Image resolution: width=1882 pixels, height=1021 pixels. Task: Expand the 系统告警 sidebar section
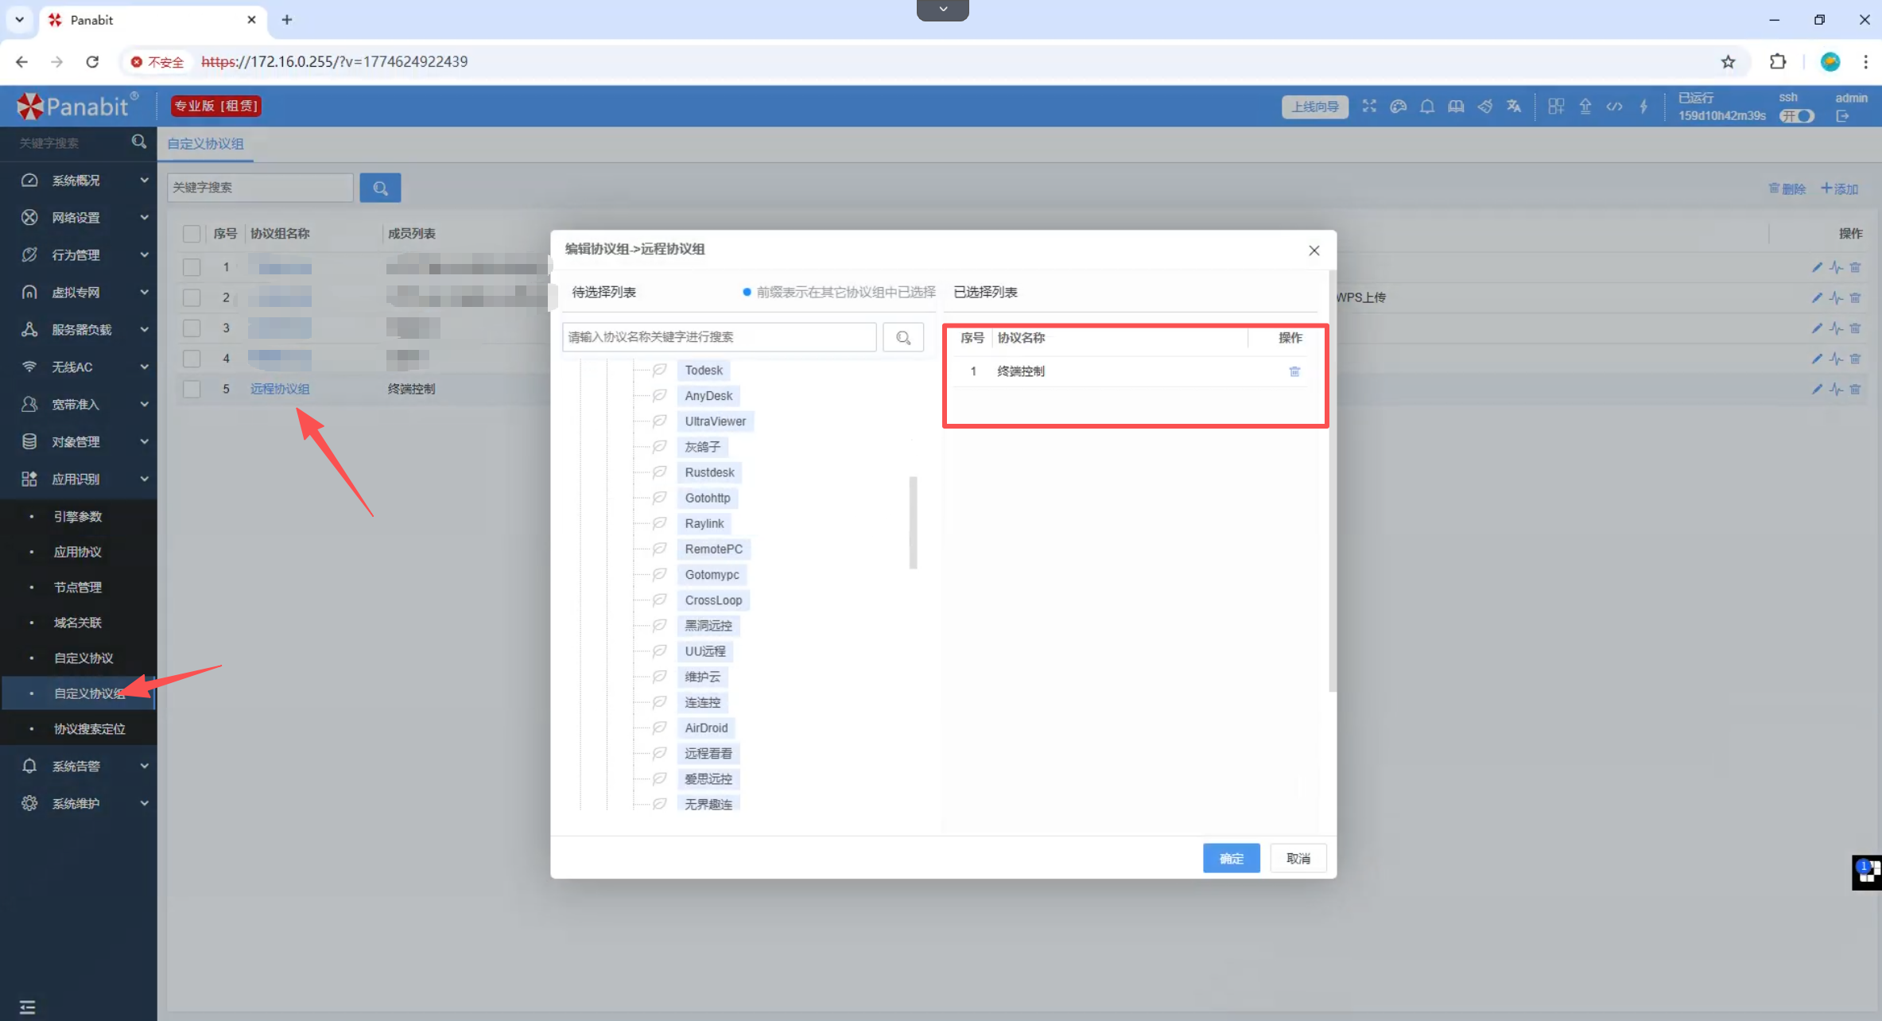(x=79, y=766)
